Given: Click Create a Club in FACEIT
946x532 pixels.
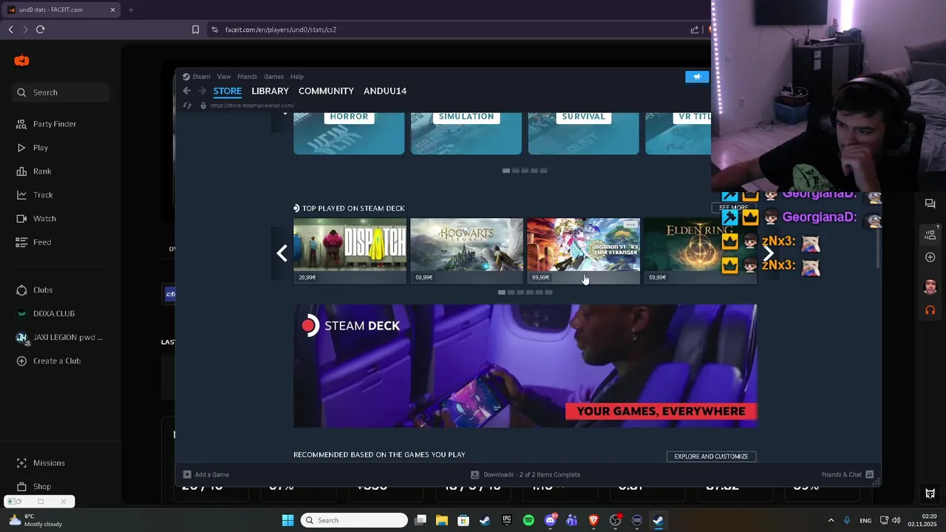Looking at the screenshot, I should click(49, 361).
